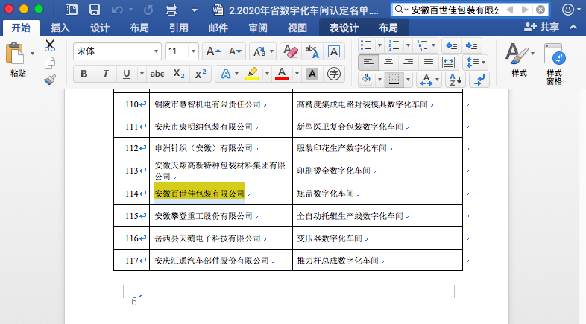The width and height of the screenshot is (586, 324).
Task: Apply red font color
Action: pyautogui.click(x=282, y=74)
